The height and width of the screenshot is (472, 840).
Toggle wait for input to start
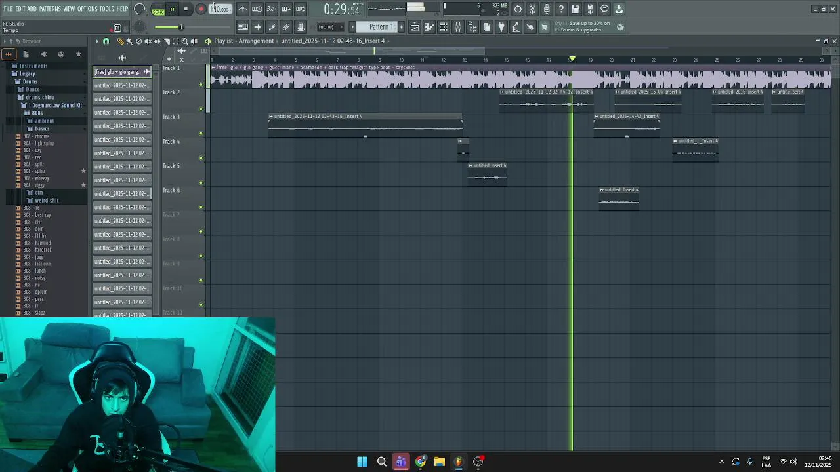pos(257,9)
